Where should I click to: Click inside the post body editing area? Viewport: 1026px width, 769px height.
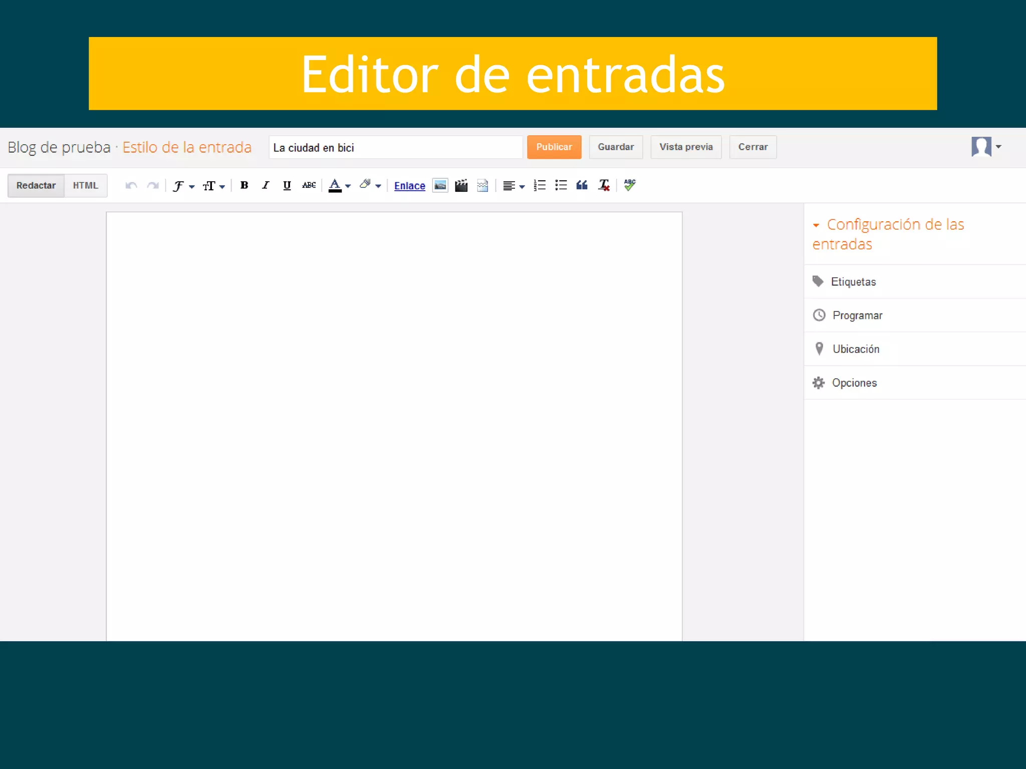[394, 426]
